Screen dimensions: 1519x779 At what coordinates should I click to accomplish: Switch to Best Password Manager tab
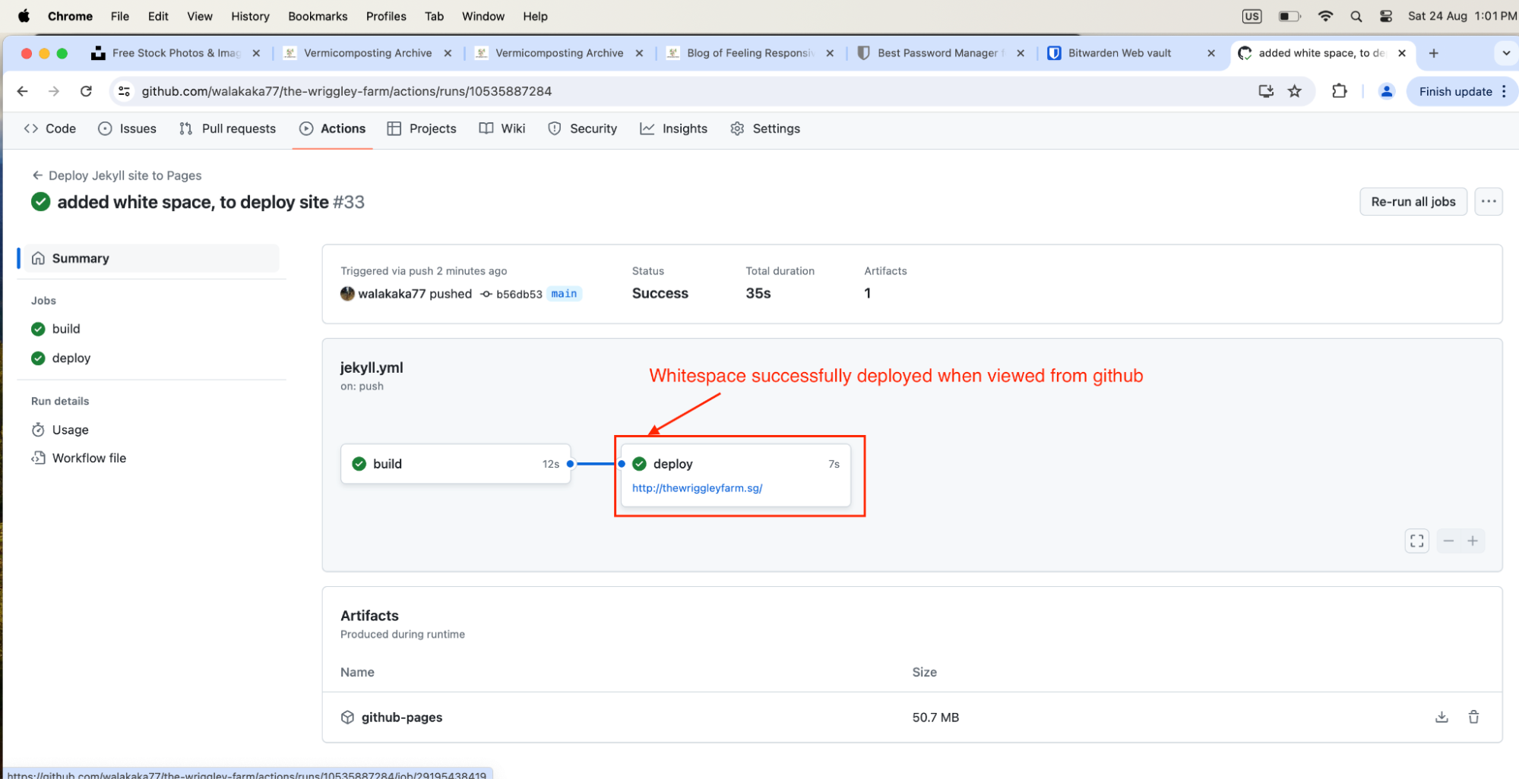click(x=941, y=53)
